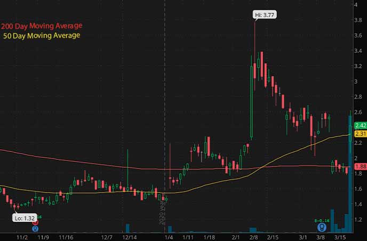Click the 1.2 price axis label

(x=358, y=220)
